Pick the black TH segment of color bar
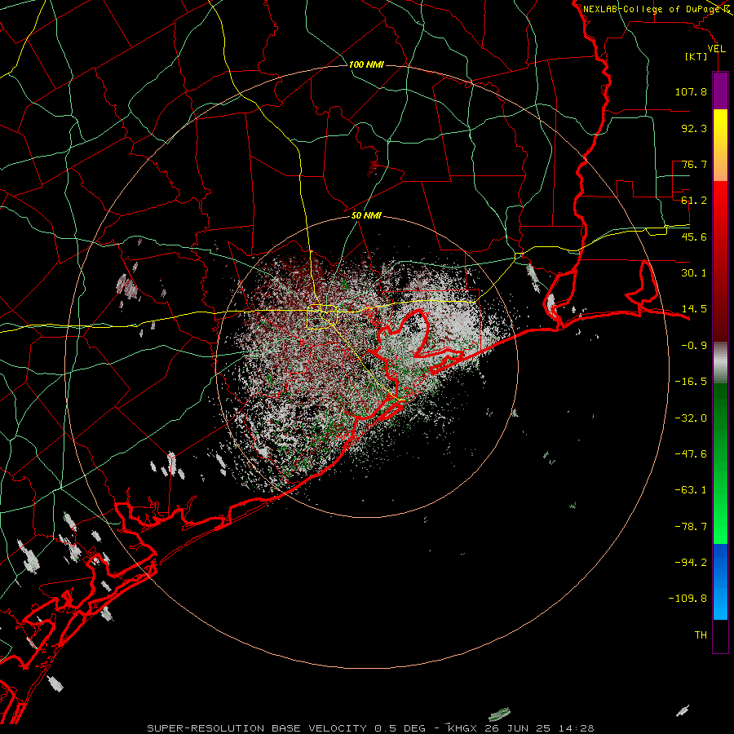Screen dimensions: 734x734 point(720,635)
